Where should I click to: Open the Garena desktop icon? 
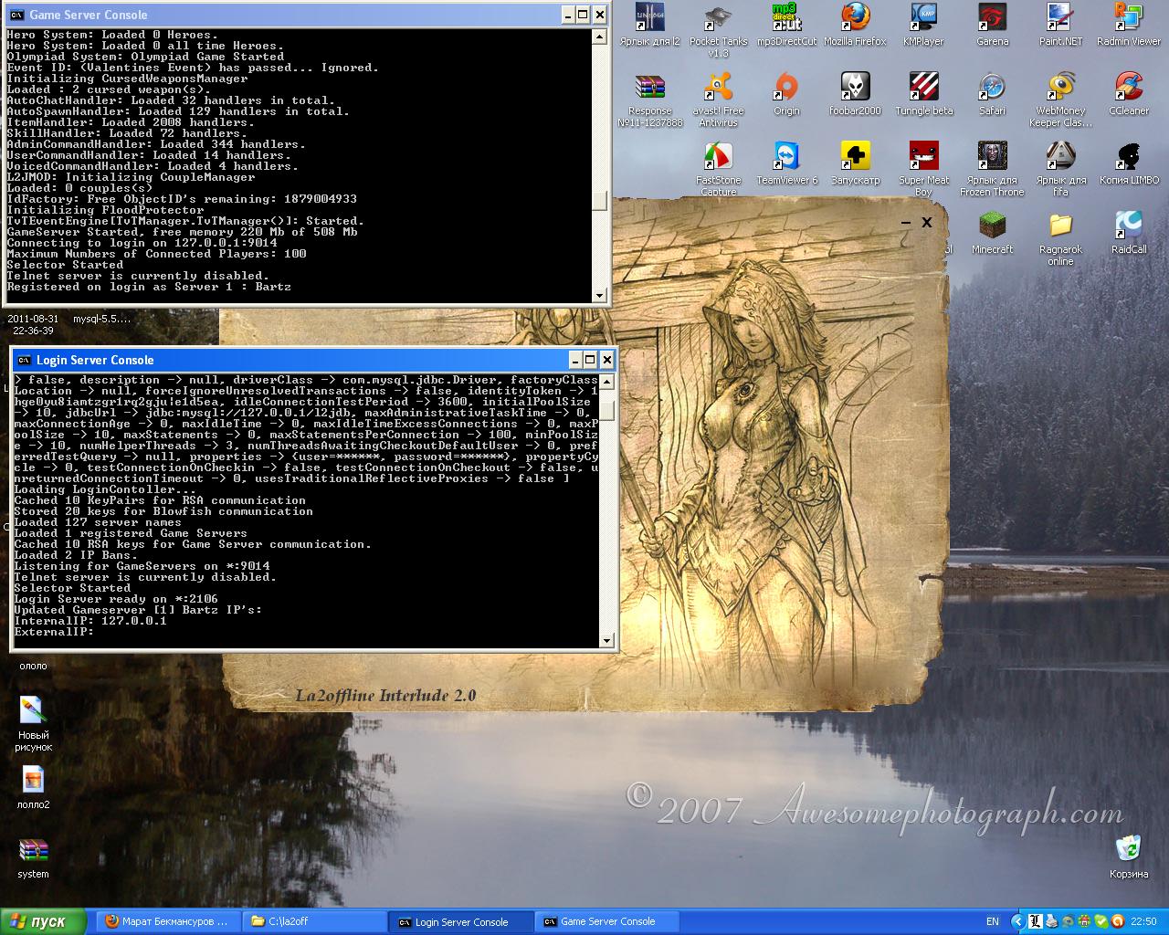point(992,26)
